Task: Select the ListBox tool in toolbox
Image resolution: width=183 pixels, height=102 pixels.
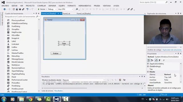Action: coord(14,47)
